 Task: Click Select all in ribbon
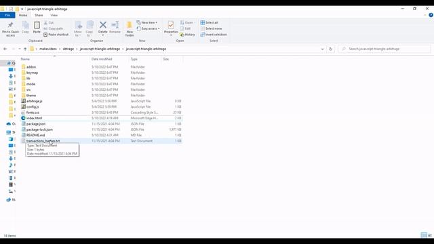210,22
